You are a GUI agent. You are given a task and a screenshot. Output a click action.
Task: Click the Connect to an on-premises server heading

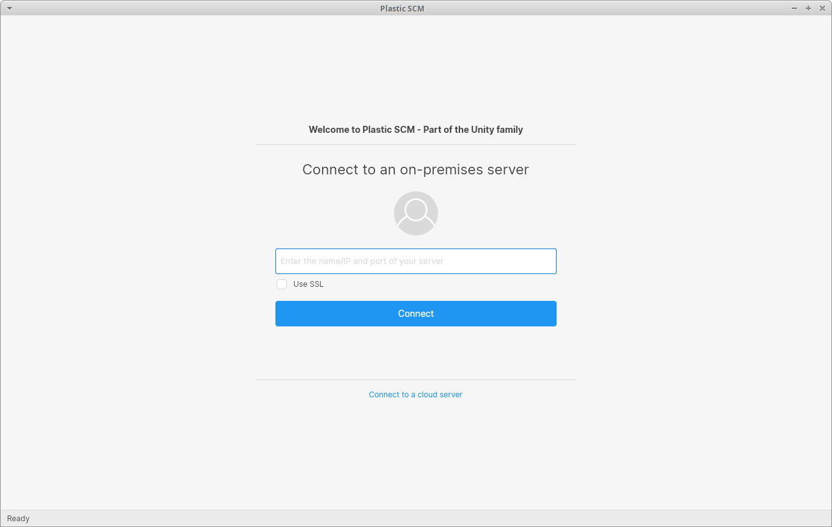pos(415,169)
